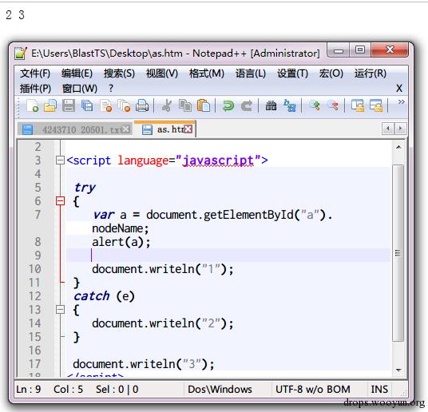Click the Cut scissors icon

click(x=167, y=105)
